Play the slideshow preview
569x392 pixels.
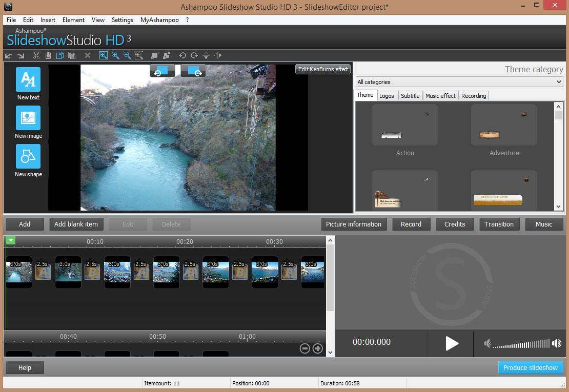451,343
